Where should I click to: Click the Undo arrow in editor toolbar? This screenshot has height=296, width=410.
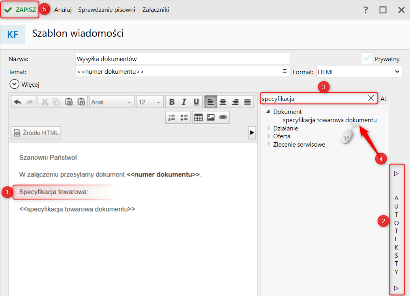click(17, 102)
